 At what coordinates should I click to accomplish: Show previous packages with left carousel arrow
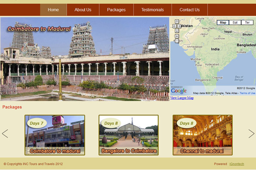(5, 134)
